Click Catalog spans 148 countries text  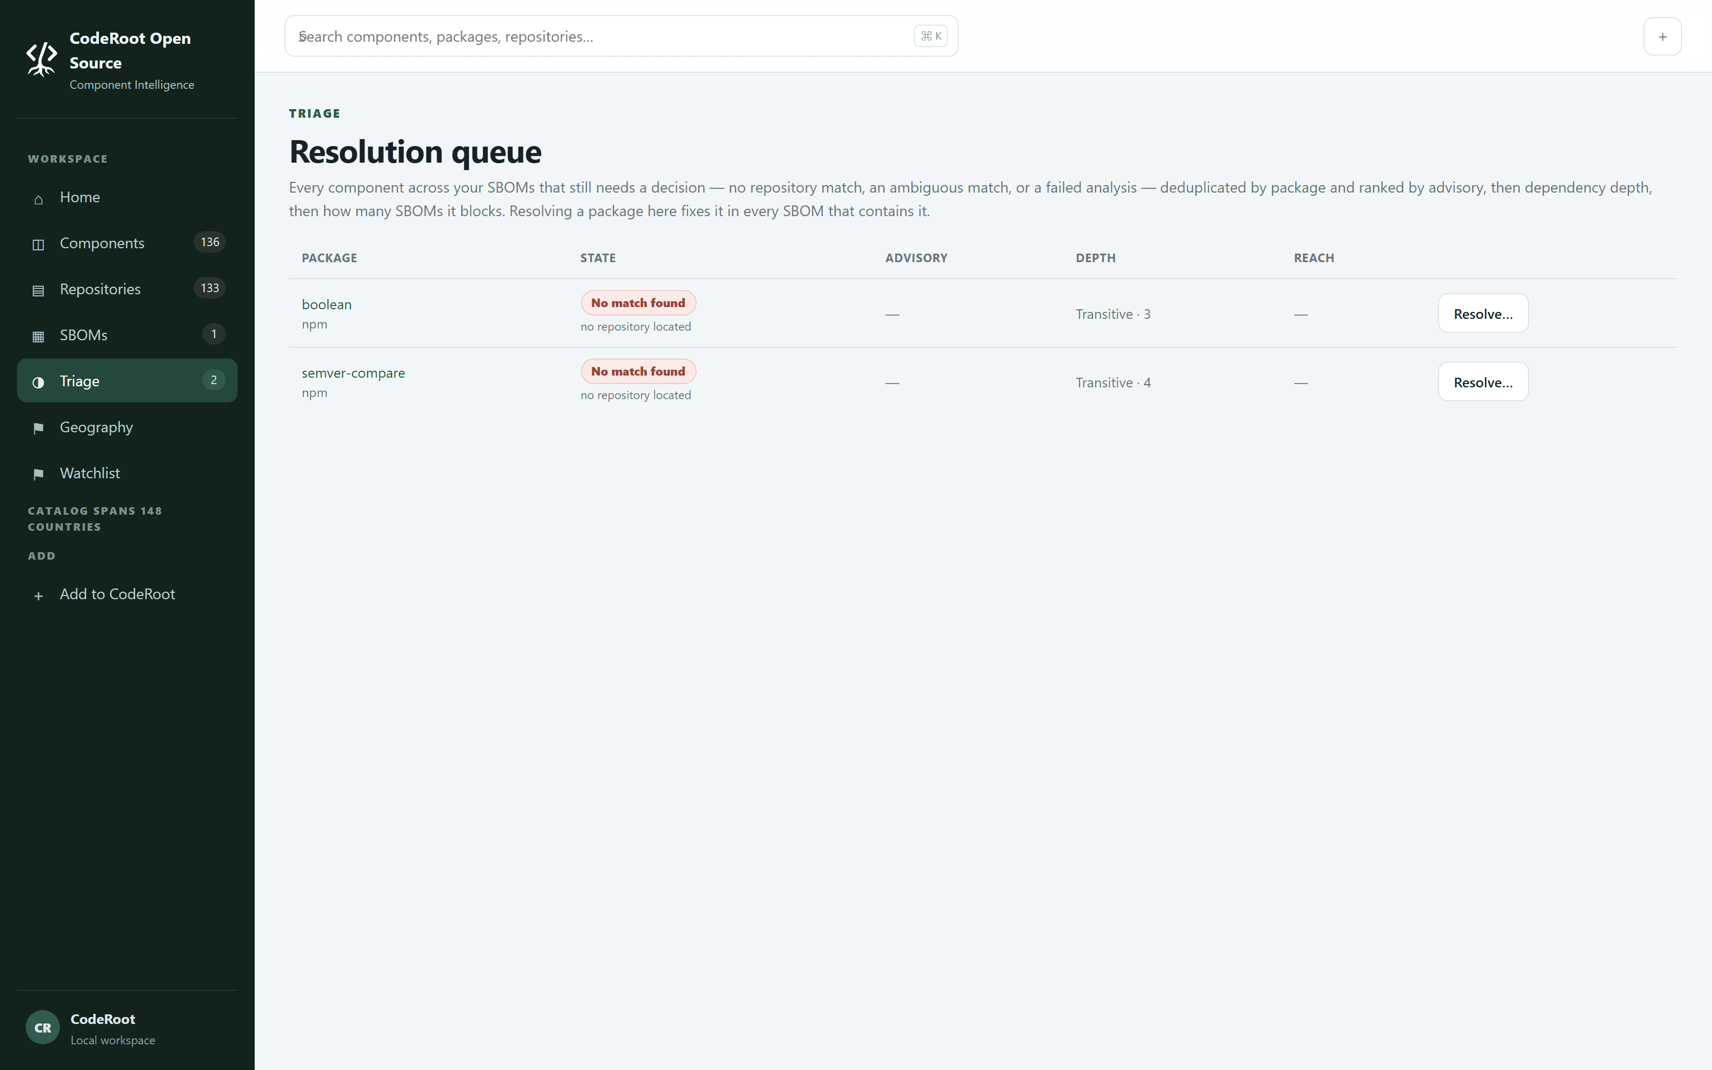[95, 519]
